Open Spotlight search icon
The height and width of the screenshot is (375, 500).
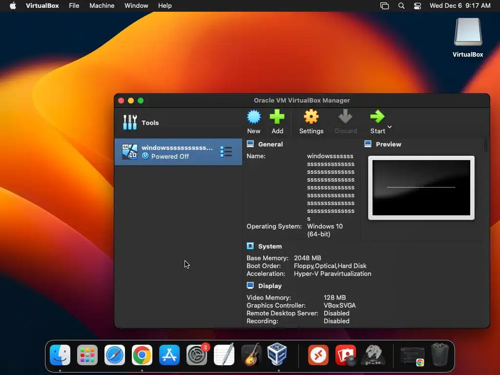(x=401, y=6)
